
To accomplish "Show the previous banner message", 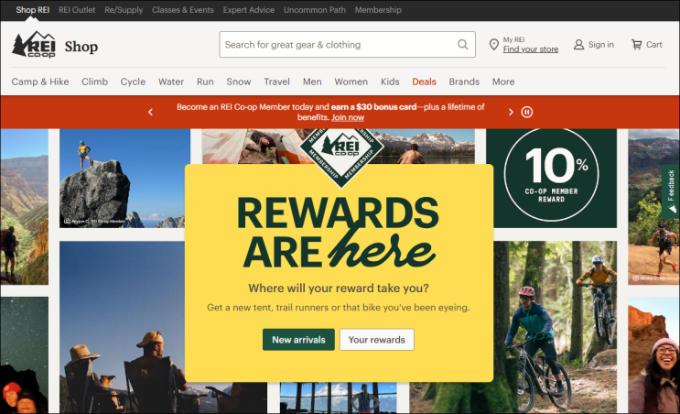I will (x=150, y=112).
